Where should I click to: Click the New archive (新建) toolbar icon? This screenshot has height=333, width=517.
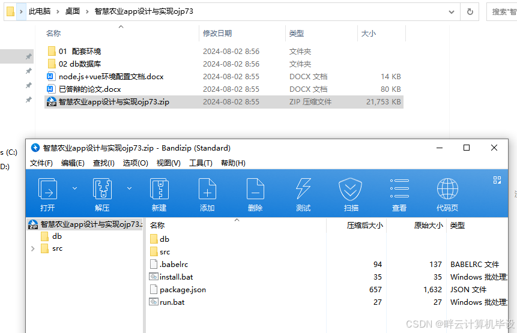click(x=159, y=189)
